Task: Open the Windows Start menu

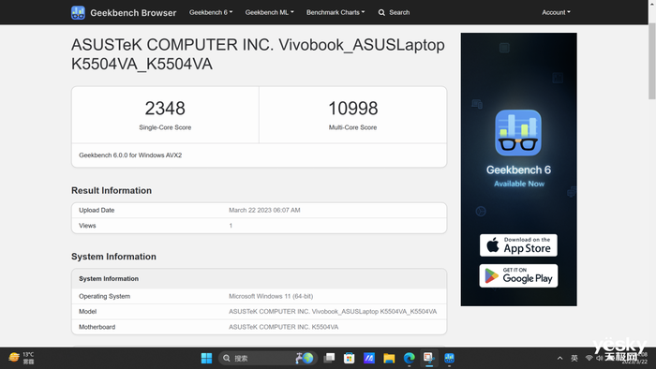Action: point(206,358)
